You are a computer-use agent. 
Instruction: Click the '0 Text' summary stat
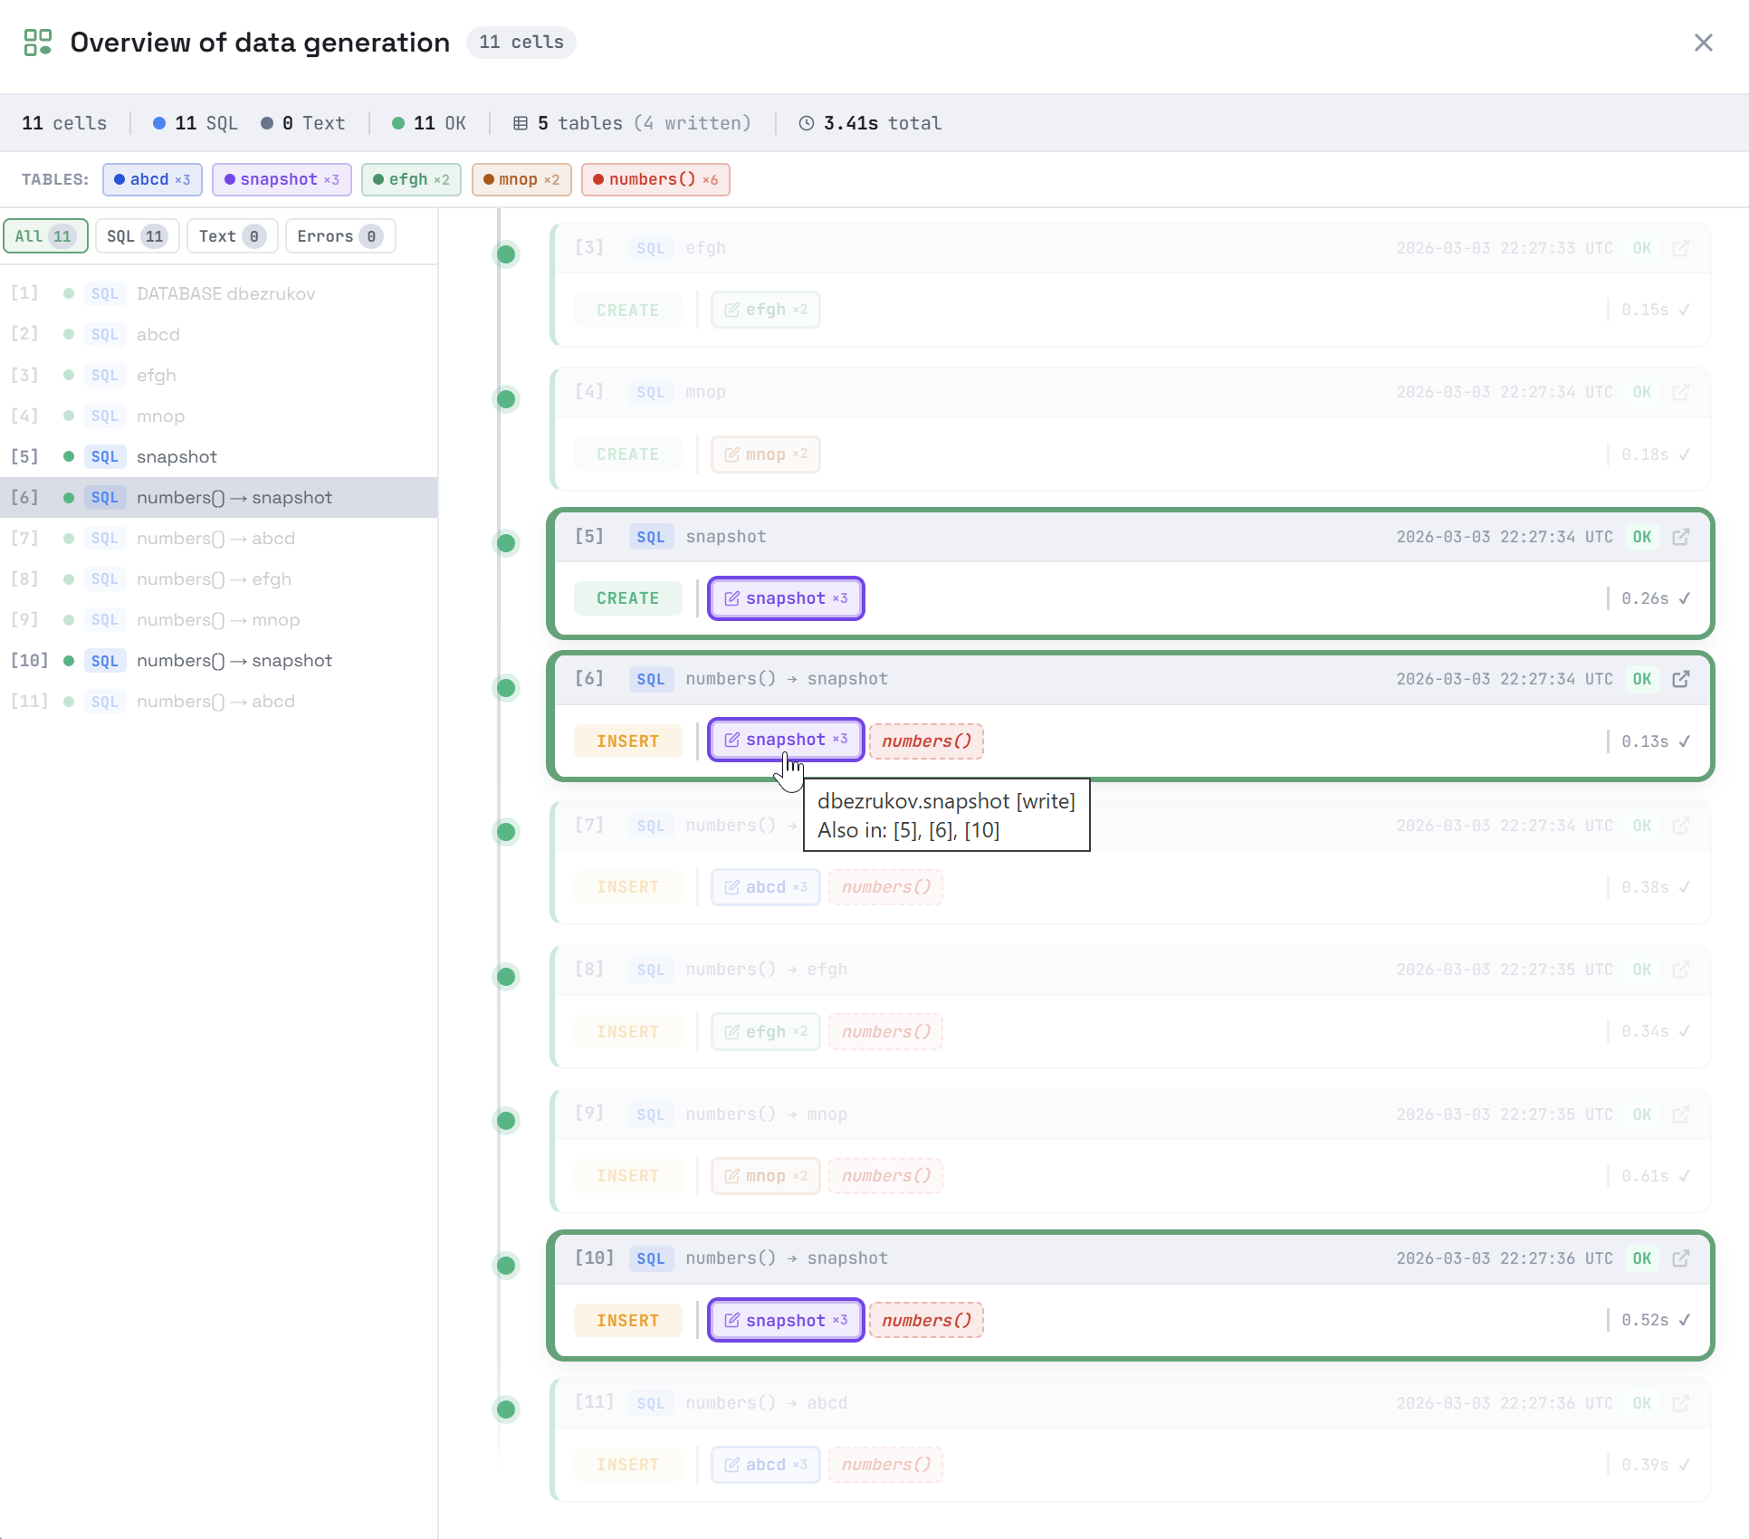tap(303, 123)
